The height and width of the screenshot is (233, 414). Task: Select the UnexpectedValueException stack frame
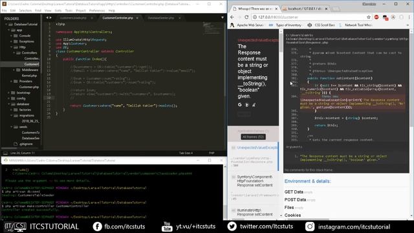pyautogui.click(x=253, y=156)
